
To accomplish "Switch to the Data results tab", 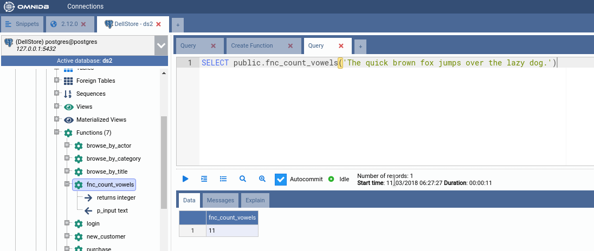I will 189,200.
